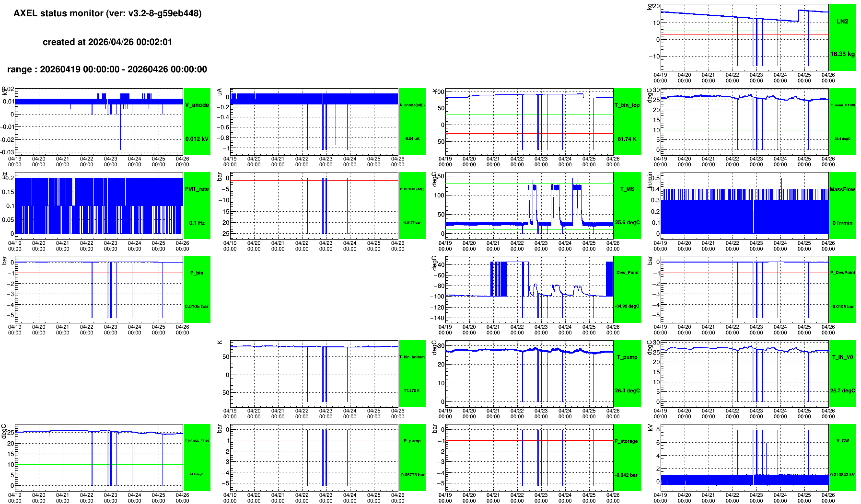This screenshot has height=504, width=861.
Task: Open the V_anode voltage plot
Action: coord(99,122)
